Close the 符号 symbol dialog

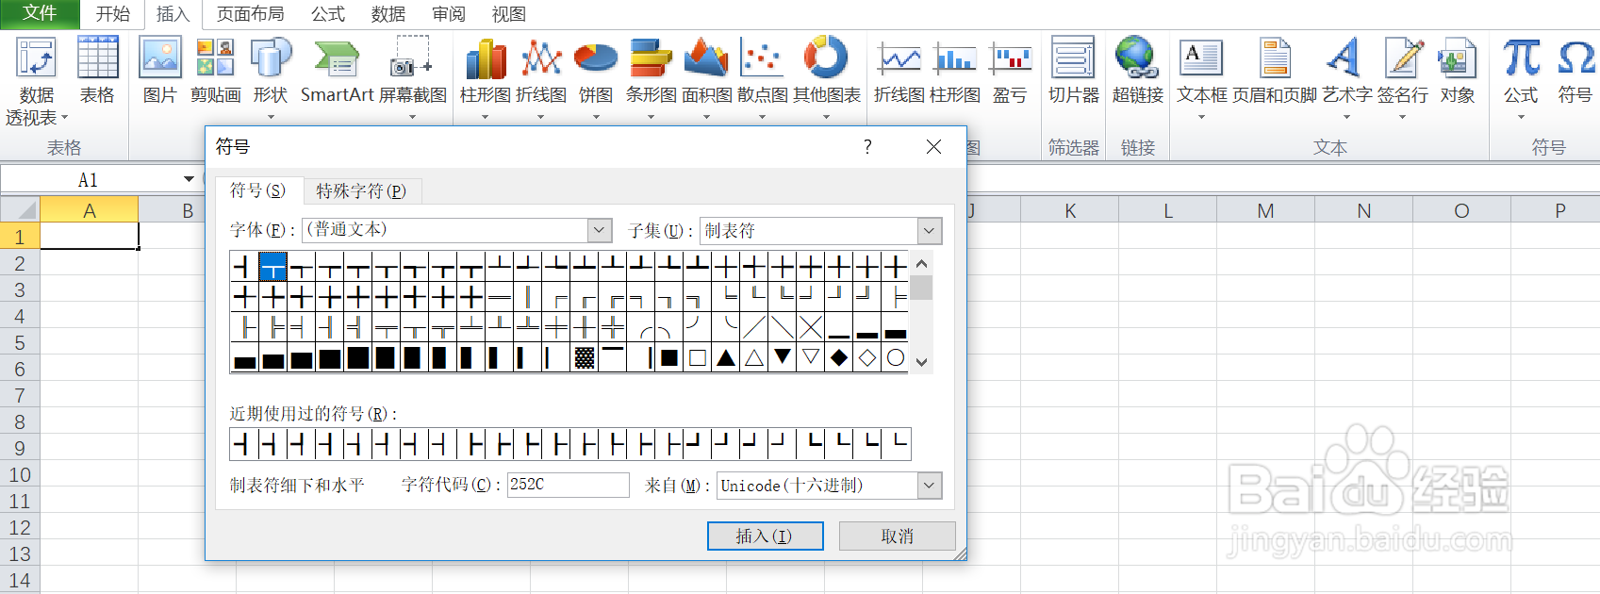[x=933, y=146]
